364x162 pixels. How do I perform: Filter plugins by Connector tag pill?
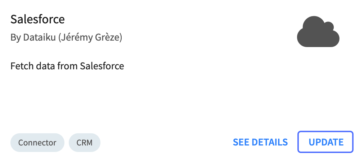(37, 143)
